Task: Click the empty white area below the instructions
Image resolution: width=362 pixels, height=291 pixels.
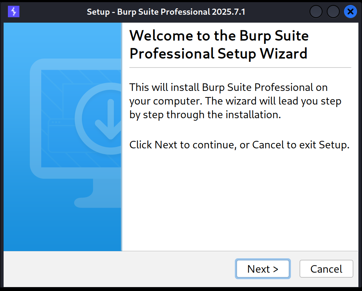Action: 240,201
